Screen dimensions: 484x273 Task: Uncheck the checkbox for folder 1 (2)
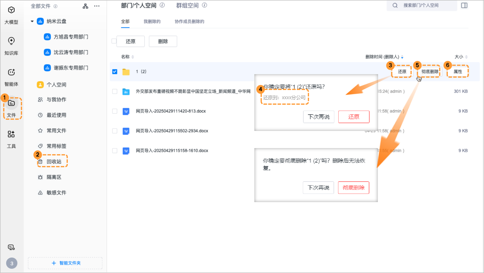(x=115, y=71)
